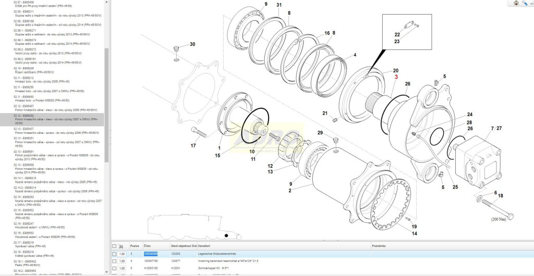Click the magnifier search icon at top right
This screenshot has width=534, height=276.
[525, 3]
